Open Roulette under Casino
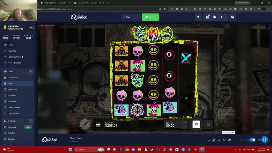The height and width of the screenshot is (153, 272). (x=11, y=96)
